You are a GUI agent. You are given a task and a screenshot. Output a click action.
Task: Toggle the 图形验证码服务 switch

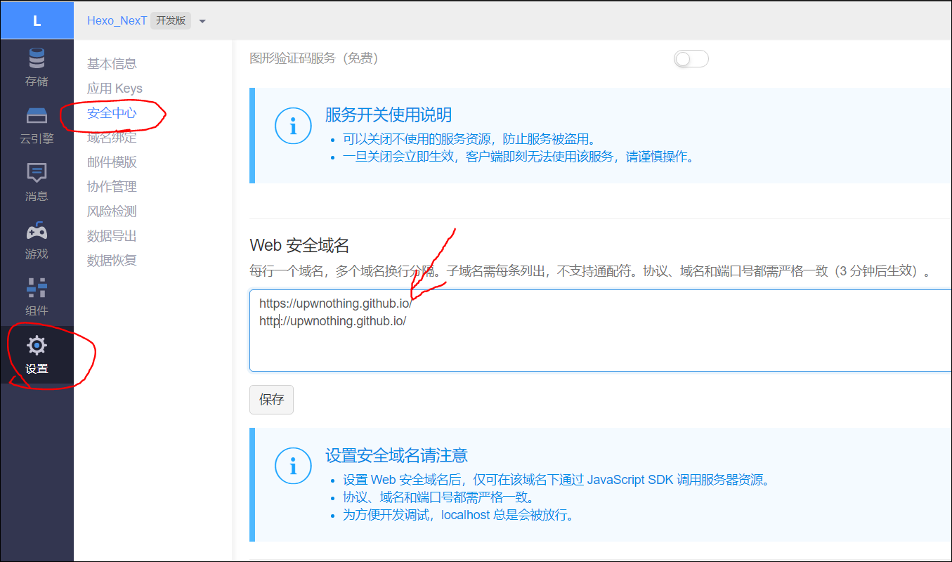click(691, 59)
